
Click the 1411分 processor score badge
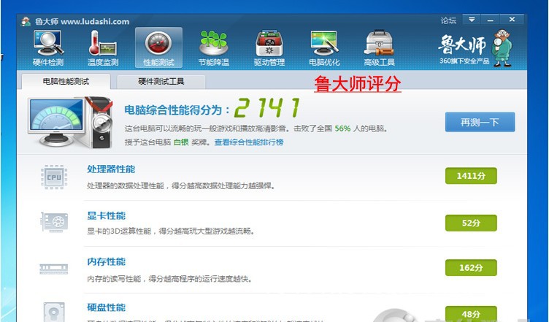pos(471,176)
